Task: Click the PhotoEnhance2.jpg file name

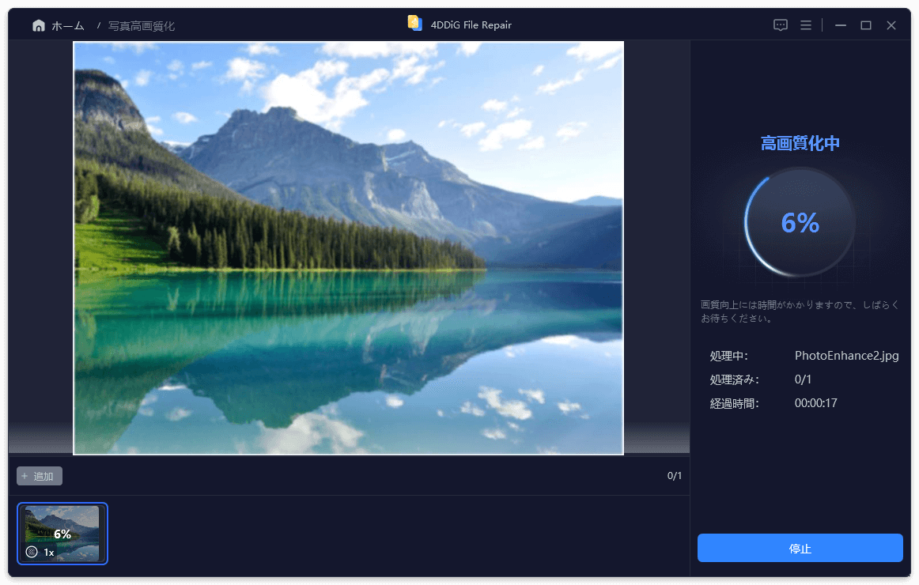Action: (x=846, y=356)
